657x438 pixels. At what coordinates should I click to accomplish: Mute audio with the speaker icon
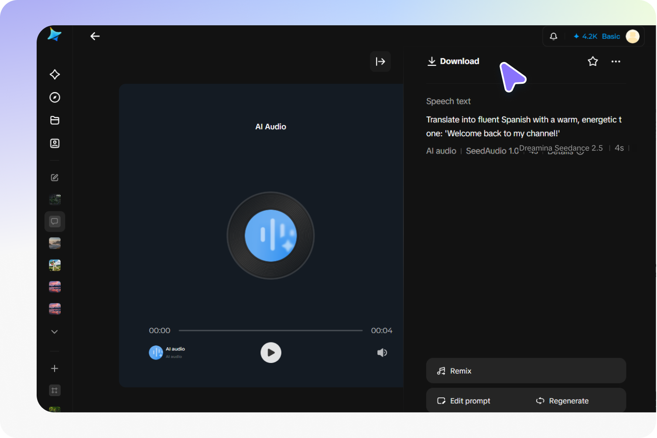coord(382,352)
